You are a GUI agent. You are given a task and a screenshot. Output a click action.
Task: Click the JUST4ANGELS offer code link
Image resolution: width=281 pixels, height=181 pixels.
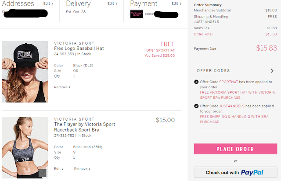coord(232,106)
